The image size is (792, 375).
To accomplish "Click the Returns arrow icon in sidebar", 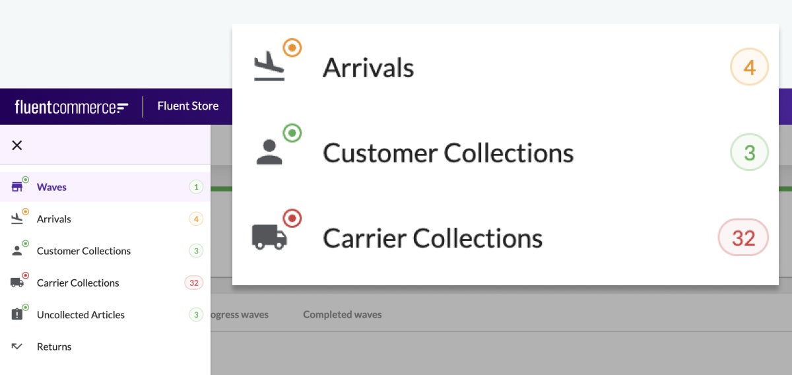I will (x=17, y=347).
